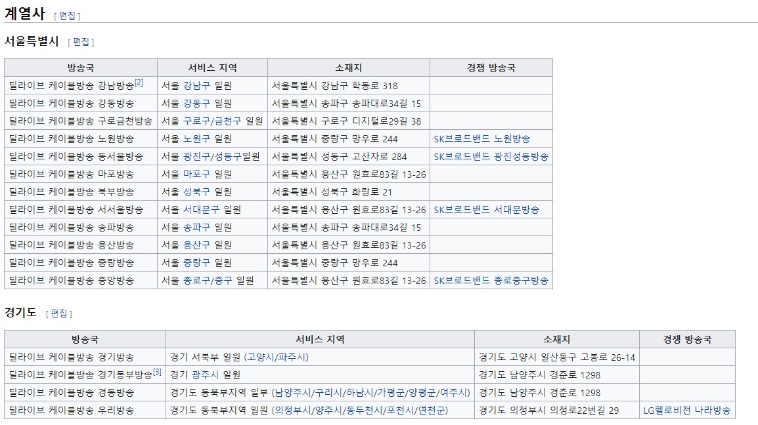Open the 양주시 link
This screenshot has height=425, width=758.
(328, 410)
